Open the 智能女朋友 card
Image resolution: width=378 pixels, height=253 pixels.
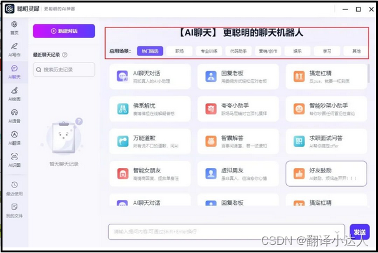click(150, 174)
